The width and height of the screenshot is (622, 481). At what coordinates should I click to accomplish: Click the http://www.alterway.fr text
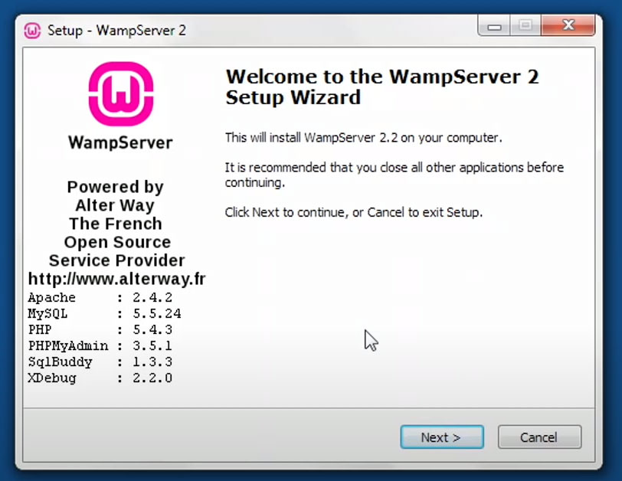click(x=116, y=279)
